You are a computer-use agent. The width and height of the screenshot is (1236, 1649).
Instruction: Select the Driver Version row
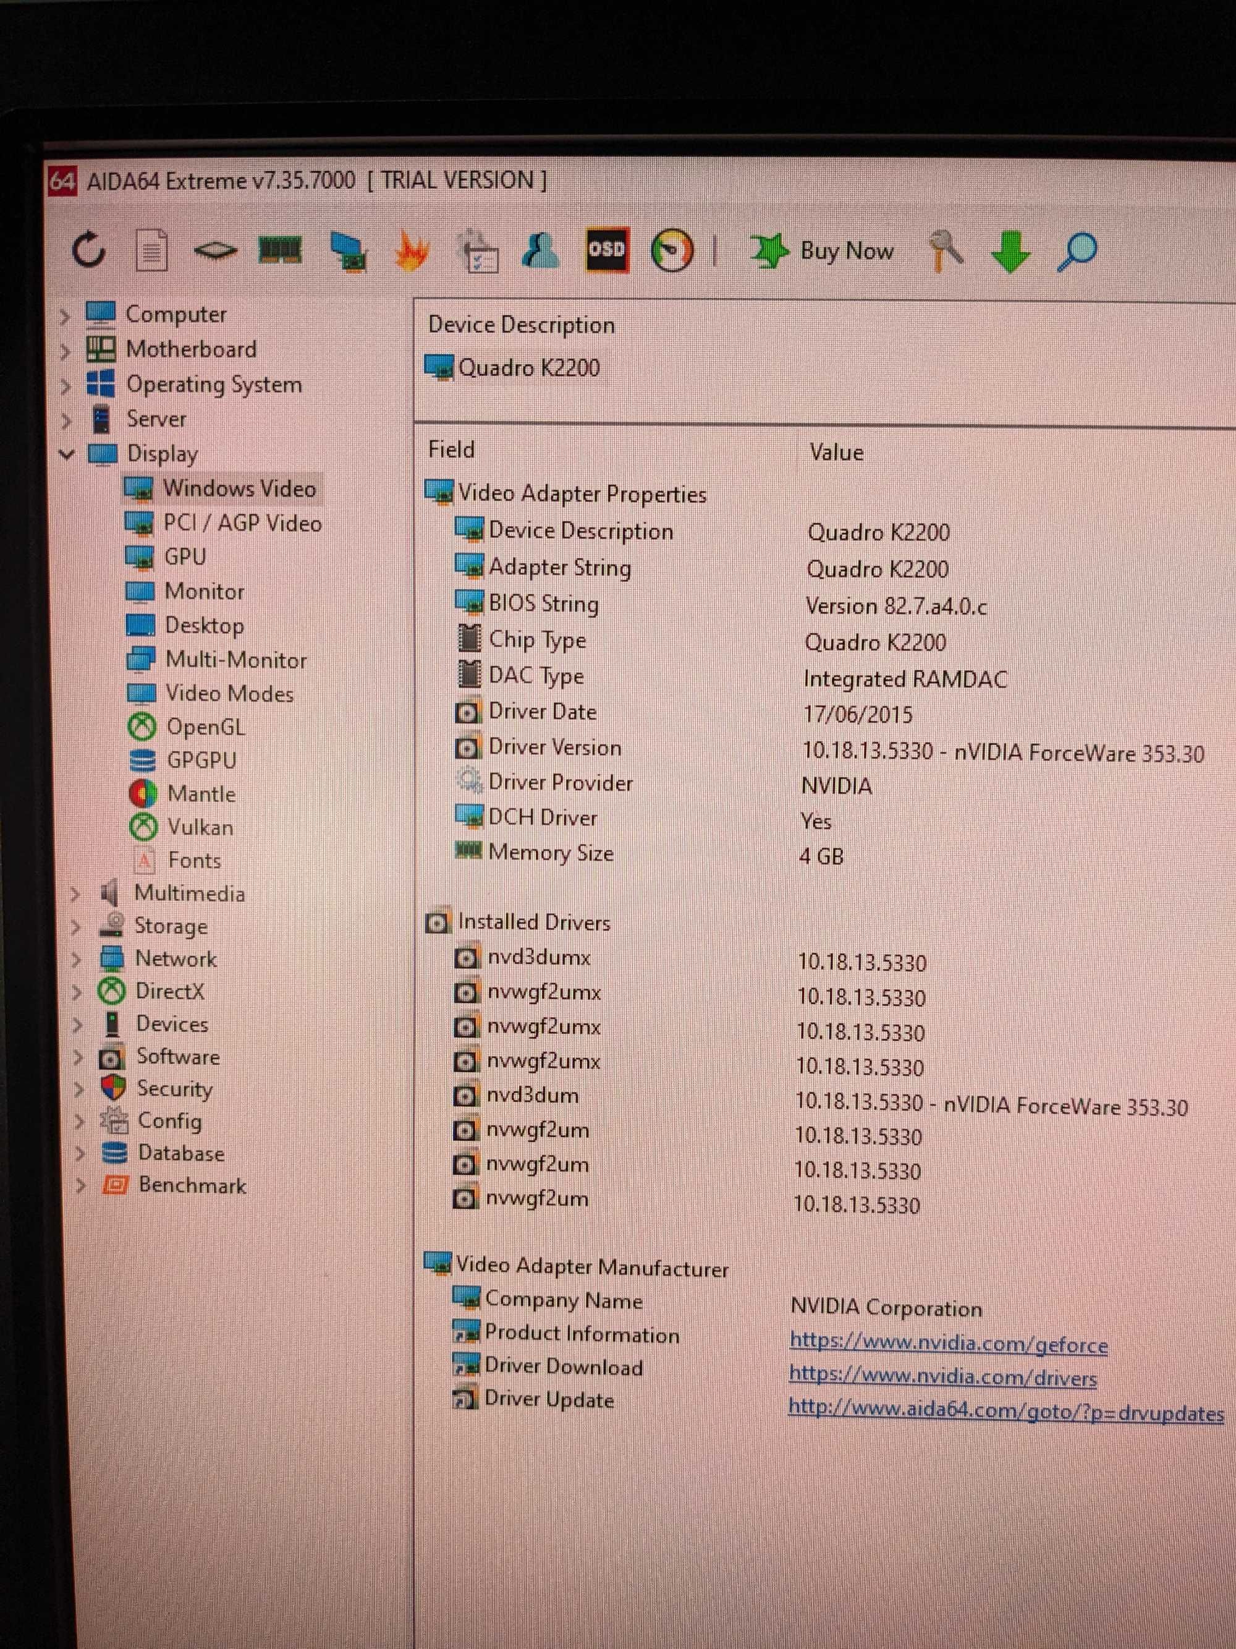[829, 750]
